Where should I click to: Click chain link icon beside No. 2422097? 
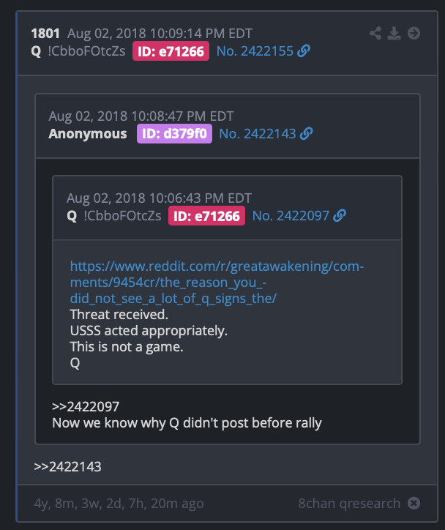(340, 216)
